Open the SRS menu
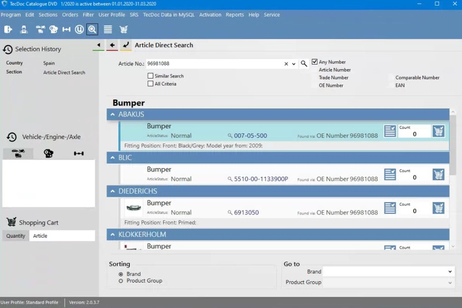This screenshot has width=462, height=308. click(134, 14)
